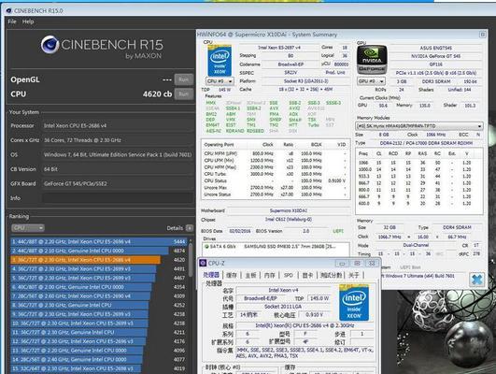This screenshot has height=374, width=496.
Task: Click the blue X close icon in HWiNFO
Action: [x=476, y=280]
